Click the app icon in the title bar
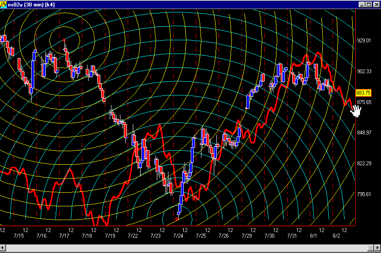Image resolution: width=381 pixels, height=253 pixels. (3, 4)
